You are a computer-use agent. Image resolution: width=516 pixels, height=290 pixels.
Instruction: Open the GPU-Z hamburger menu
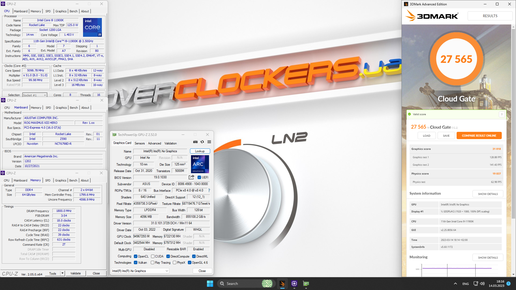pyautogui.click(x=209, y=142)
